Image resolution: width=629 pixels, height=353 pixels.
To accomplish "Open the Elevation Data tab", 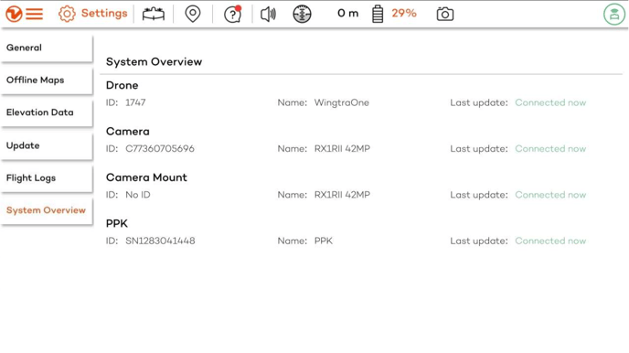I will 47,112.
